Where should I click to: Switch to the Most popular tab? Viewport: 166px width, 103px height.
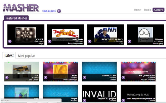click(x=26, y=56)
